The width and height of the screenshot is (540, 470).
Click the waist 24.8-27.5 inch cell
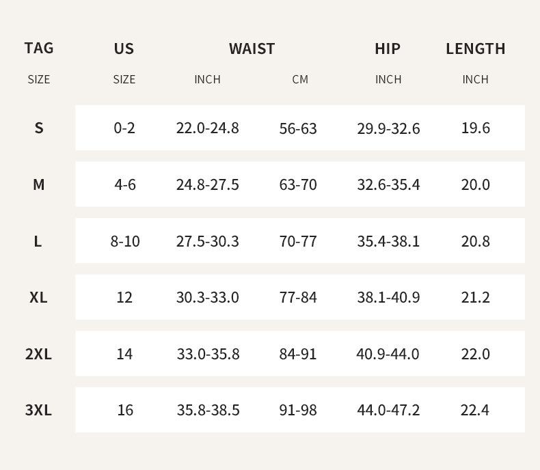coord(207,184)
